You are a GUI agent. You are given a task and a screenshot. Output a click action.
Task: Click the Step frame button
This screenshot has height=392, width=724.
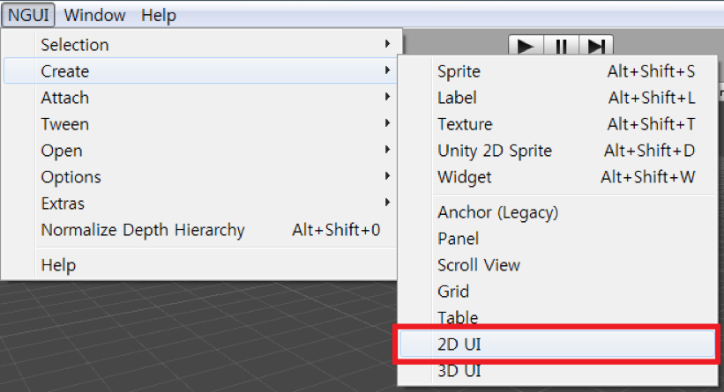point(595,46)
